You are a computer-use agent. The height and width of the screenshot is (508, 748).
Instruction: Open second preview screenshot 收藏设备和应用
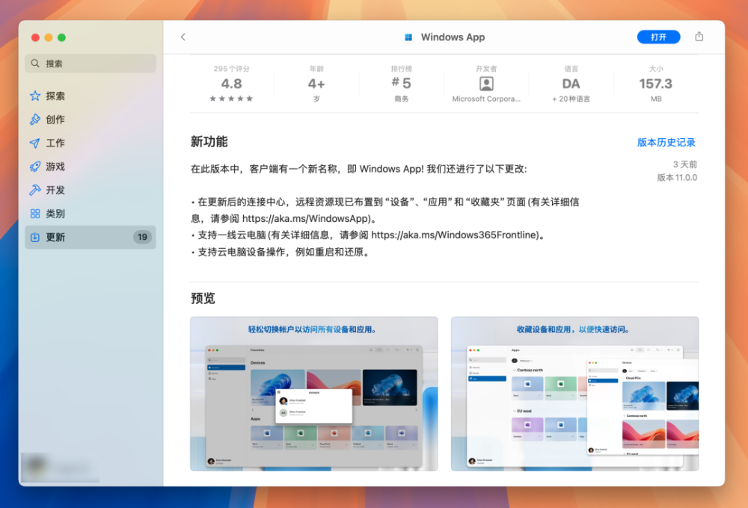pos(574,394)
